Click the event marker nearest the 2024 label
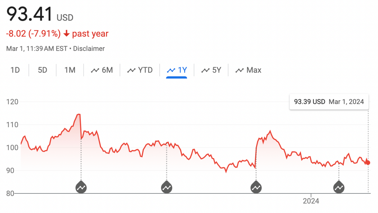 pos(339,187)
